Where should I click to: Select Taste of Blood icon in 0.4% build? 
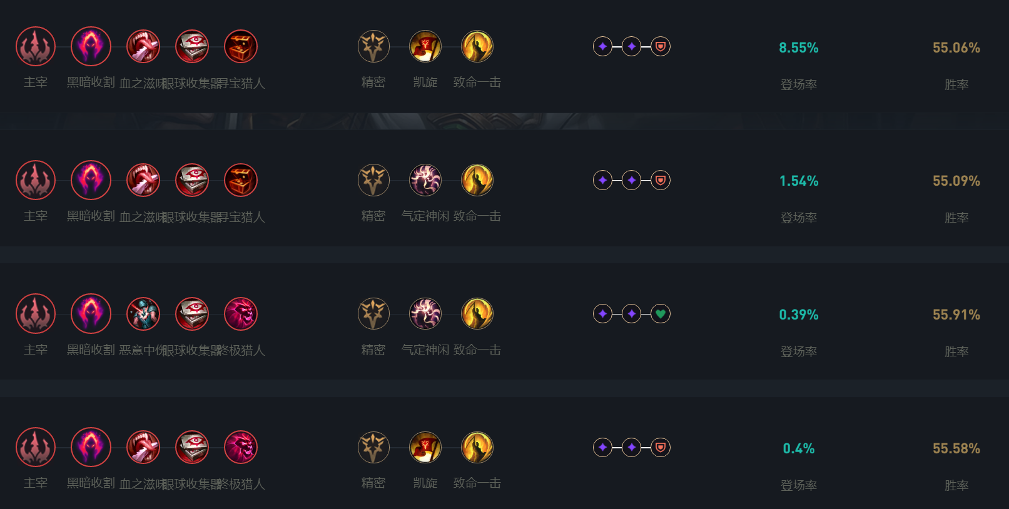click(143, 448)
